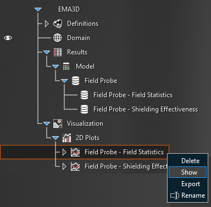211x207 pixels.
Task: Collapse the EMA3D root node
Action: point(38,9)
